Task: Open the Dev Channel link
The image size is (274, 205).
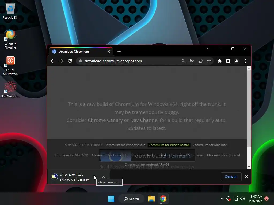Action: click(x=144, y=120)
